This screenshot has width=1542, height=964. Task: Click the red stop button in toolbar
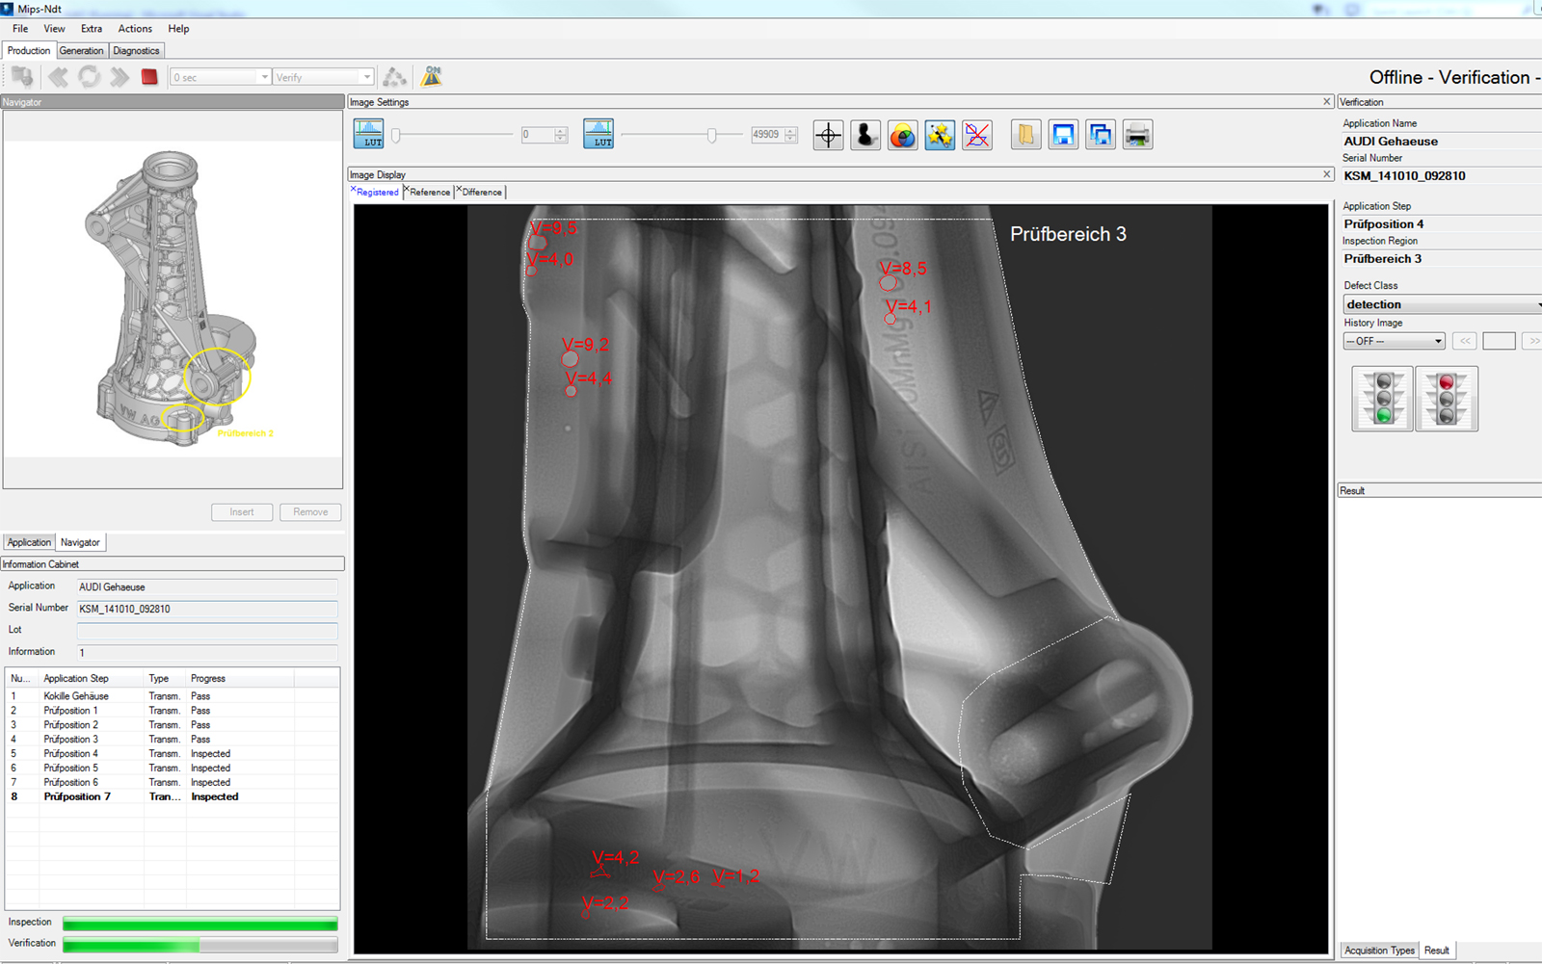click(x=149, y=77)
